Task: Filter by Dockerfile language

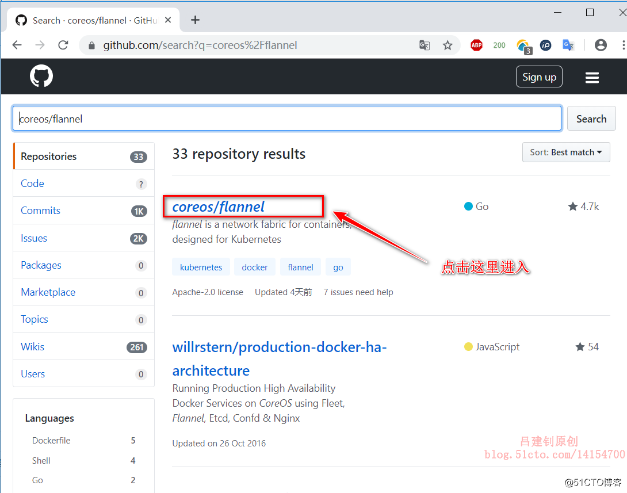Action: click(x=83, y=441)
